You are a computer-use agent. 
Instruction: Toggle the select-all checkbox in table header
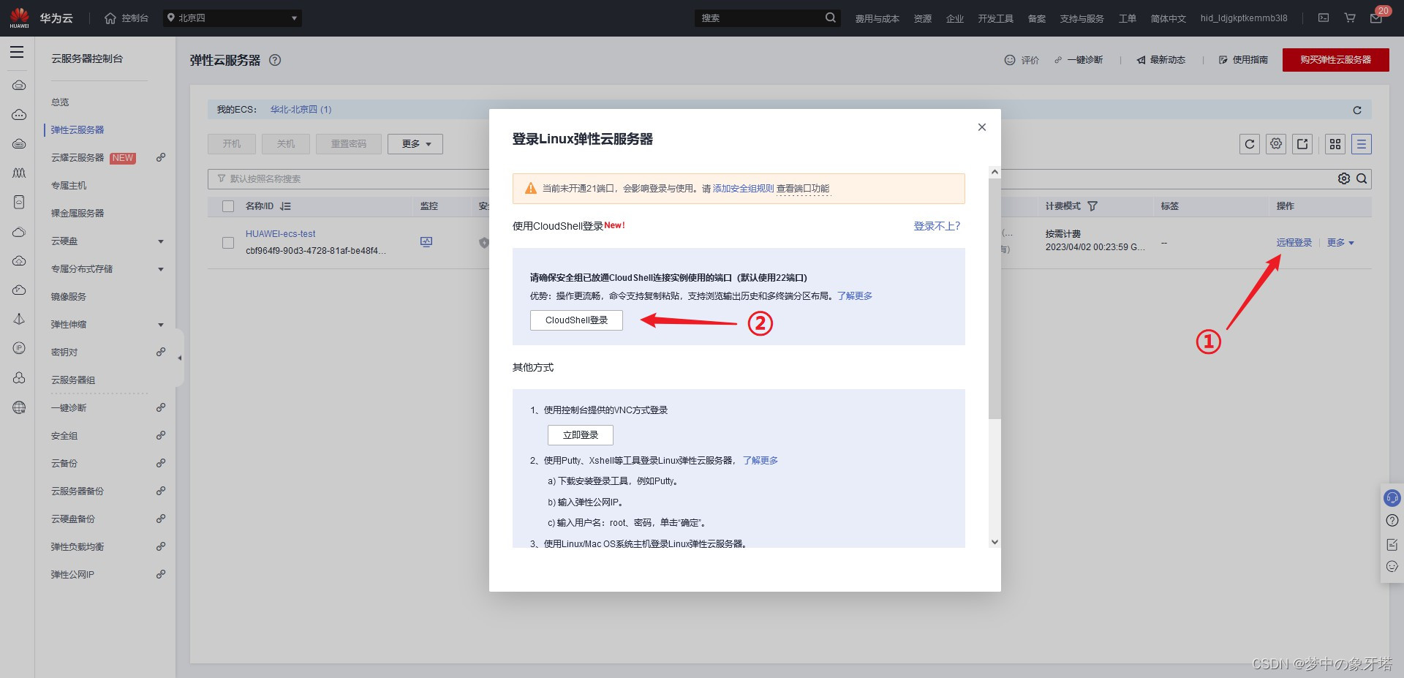228,206
